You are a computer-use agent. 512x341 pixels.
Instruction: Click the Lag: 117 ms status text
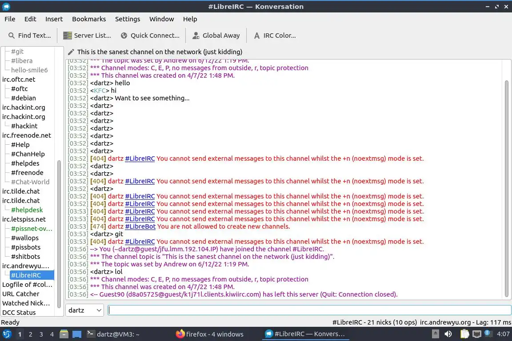493,322
